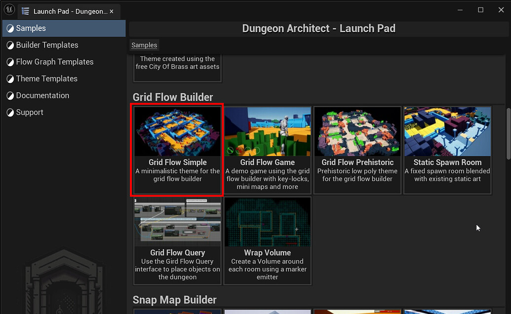Open the Support page
This screenshot has height=314, width=511.
[x=31, y=112]
